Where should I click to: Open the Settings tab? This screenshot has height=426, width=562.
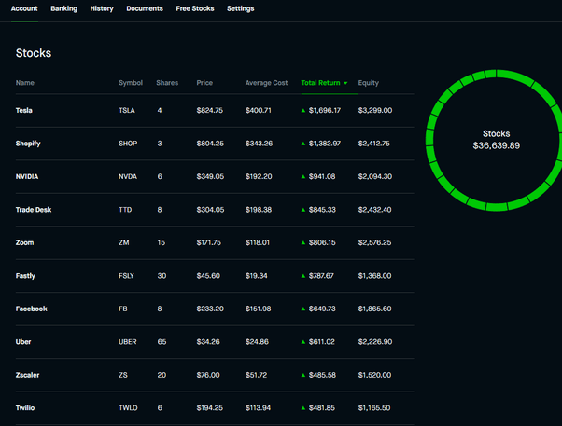(241, 8)
